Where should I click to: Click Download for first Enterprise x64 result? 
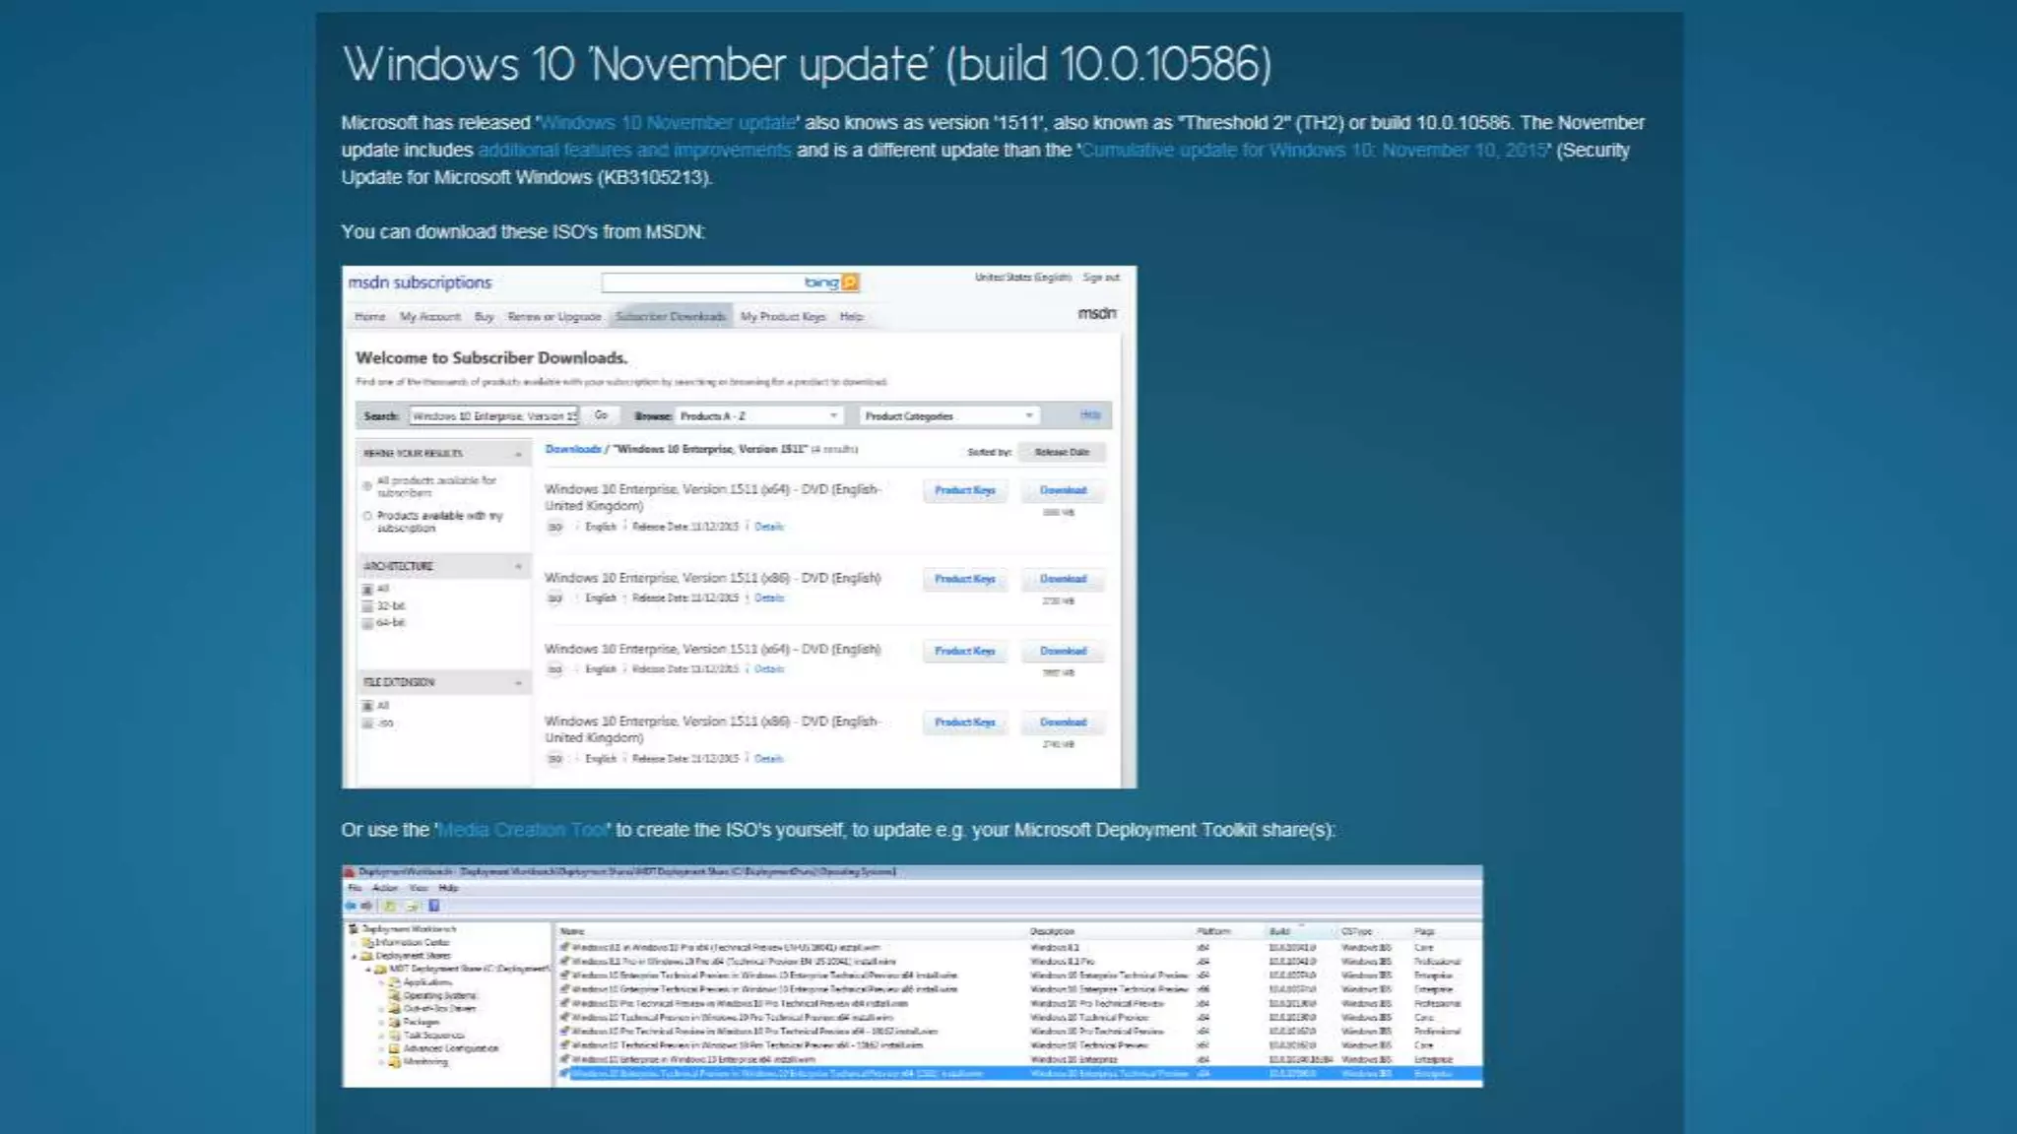click(1063, 490)
